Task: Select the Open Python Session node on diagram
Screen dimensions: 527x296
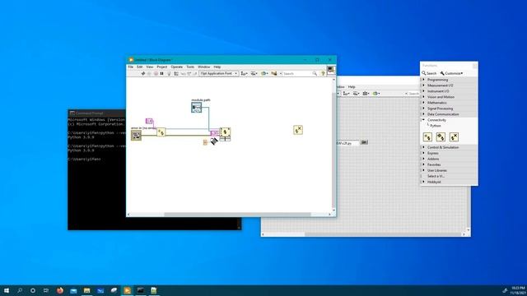Action: [161, 132]
